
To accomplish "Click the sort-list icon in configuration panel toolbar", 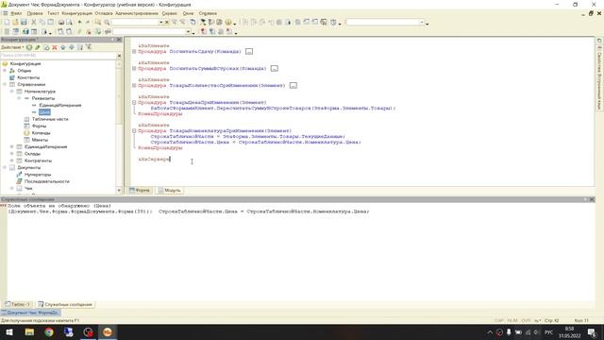I will click(80, 47).
